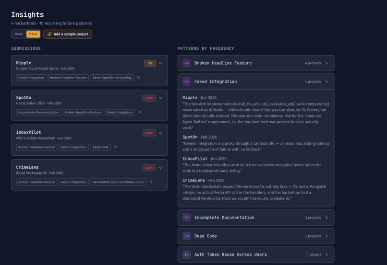Collapse the Faked Integration pattern chevron
This screenshot has width=387, height=265.
[327, 81]
